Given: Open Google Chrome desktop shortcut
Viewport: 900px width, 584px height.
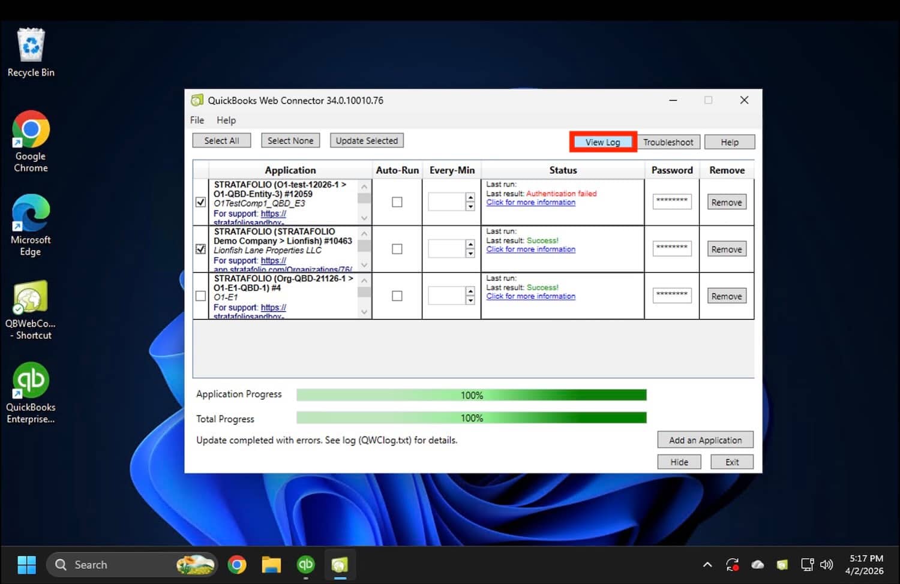Looking at the screenshot, I should point(31,130).
